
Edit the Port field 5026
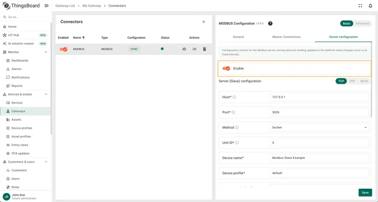coord(319,112)
